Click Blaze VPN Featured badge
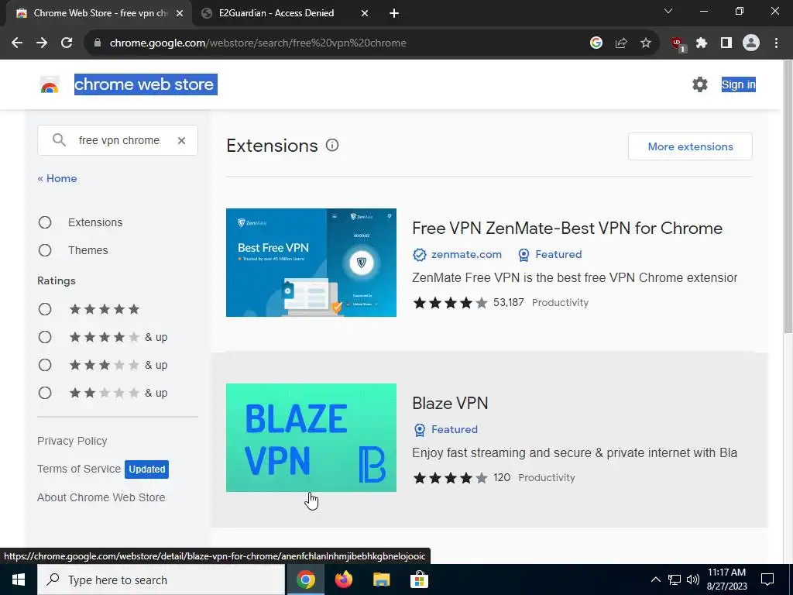The height and width of the screenshot is (595, 793). 446,429
